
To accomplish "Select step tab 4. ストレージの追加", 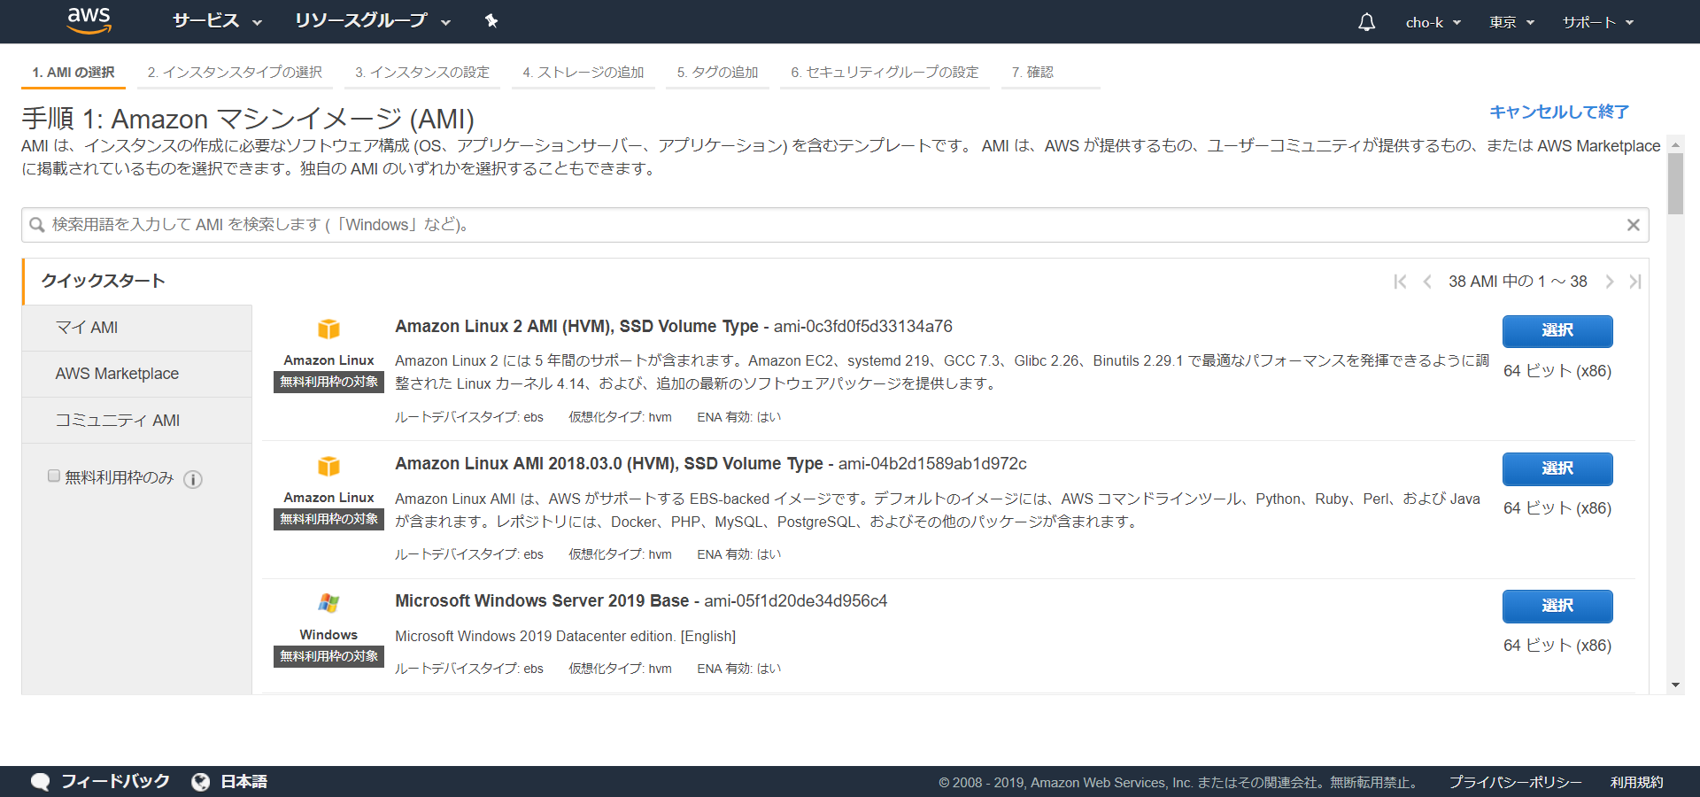I will (x=583, y=73).
